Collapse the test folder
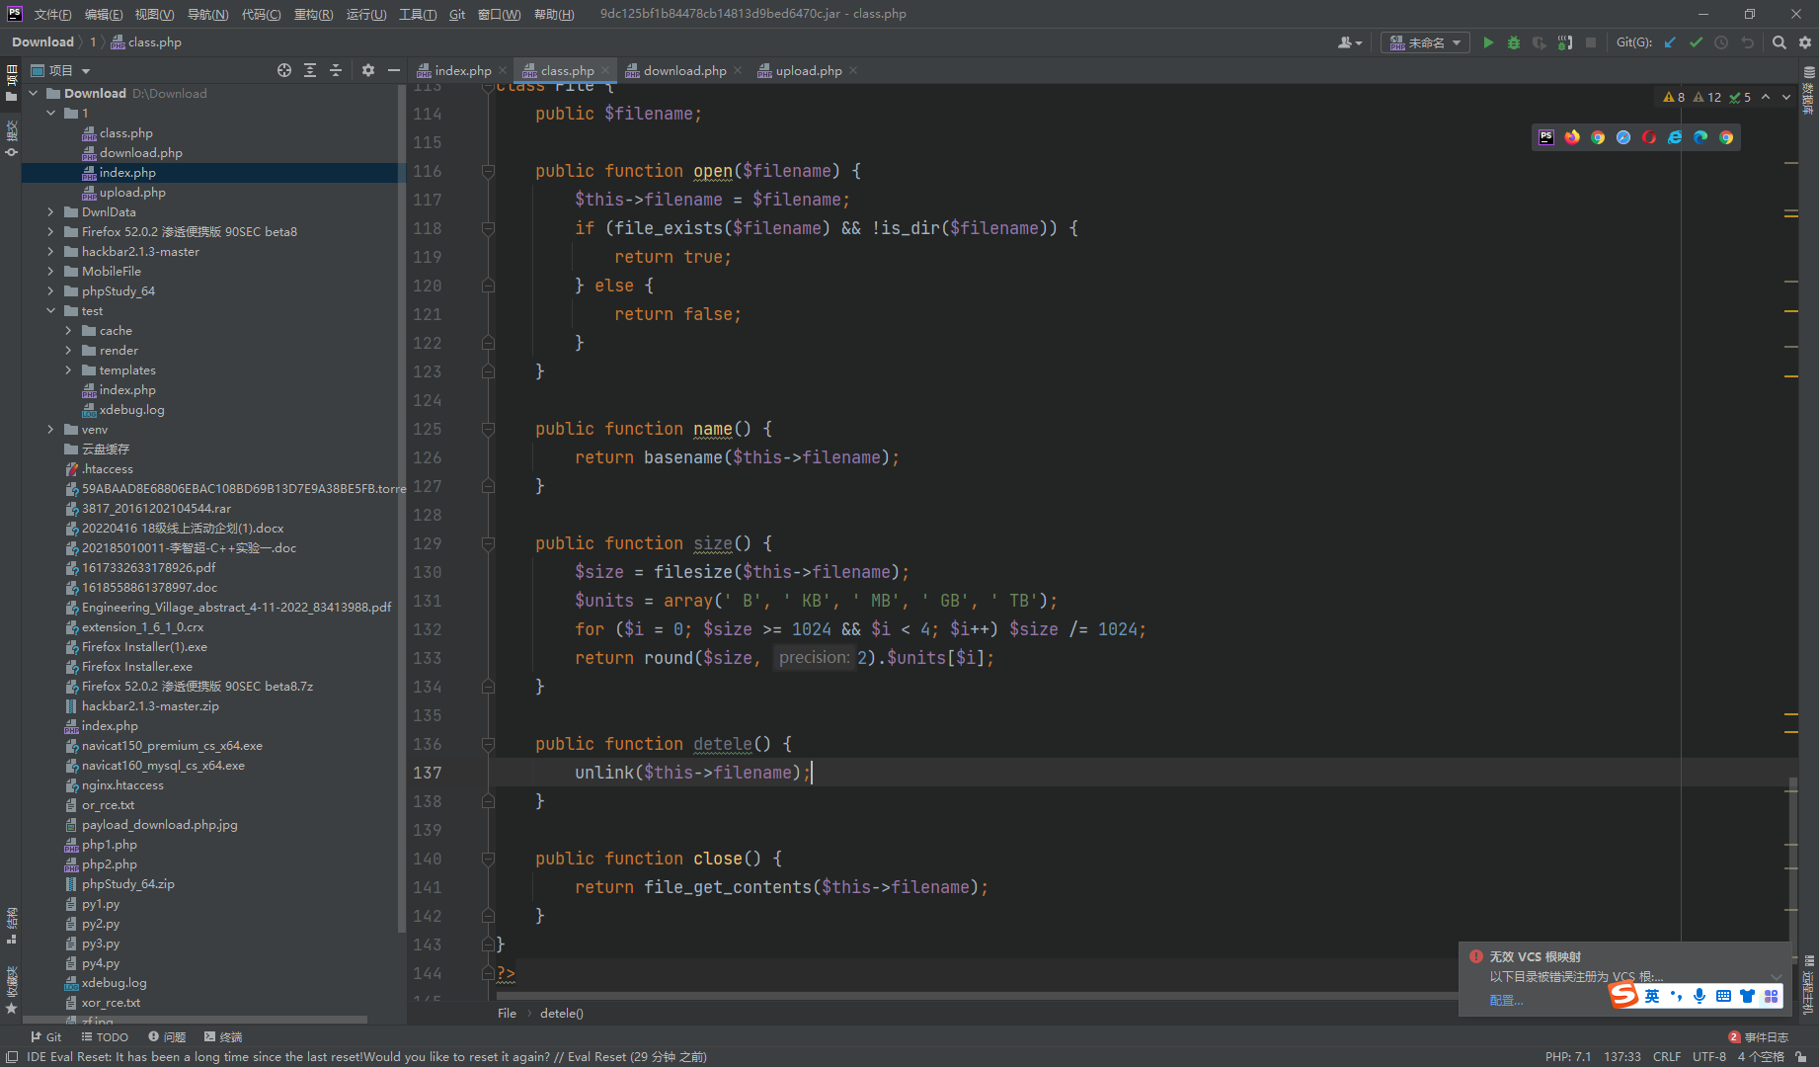This screenshot has width=1819, height=1067. [x=50, y=310]
